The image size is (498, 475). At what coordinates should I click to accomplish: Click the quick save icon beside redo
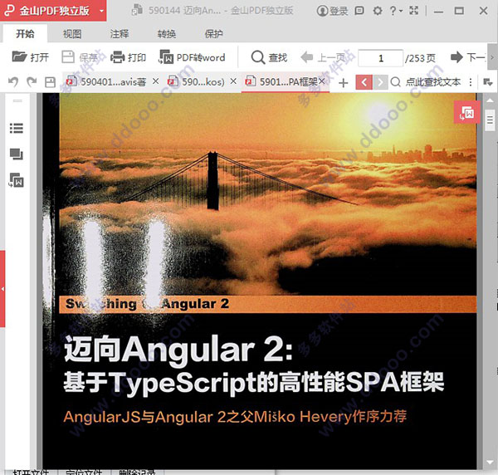(x=50, y=82)
